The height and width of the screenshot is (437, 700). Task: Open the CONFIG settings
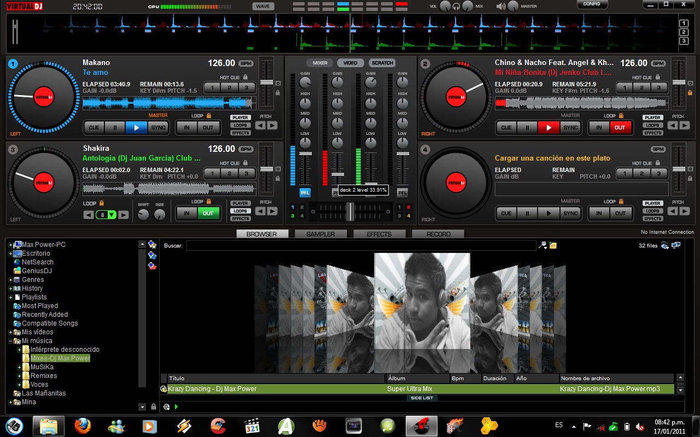coord(592,4)
